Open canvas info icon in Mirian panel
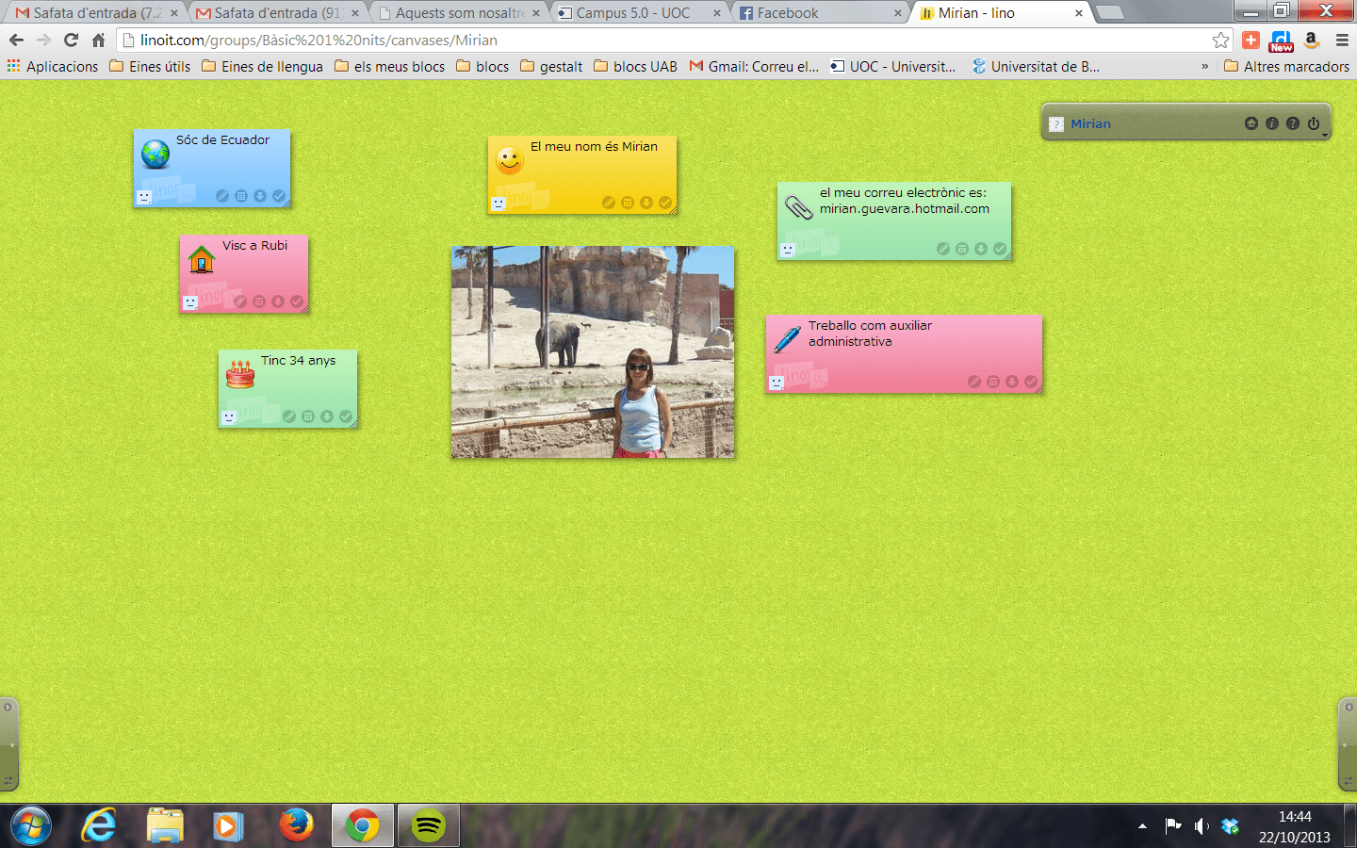Image resolution: width=1357 pixels, height=848 pixels. 1271,123
